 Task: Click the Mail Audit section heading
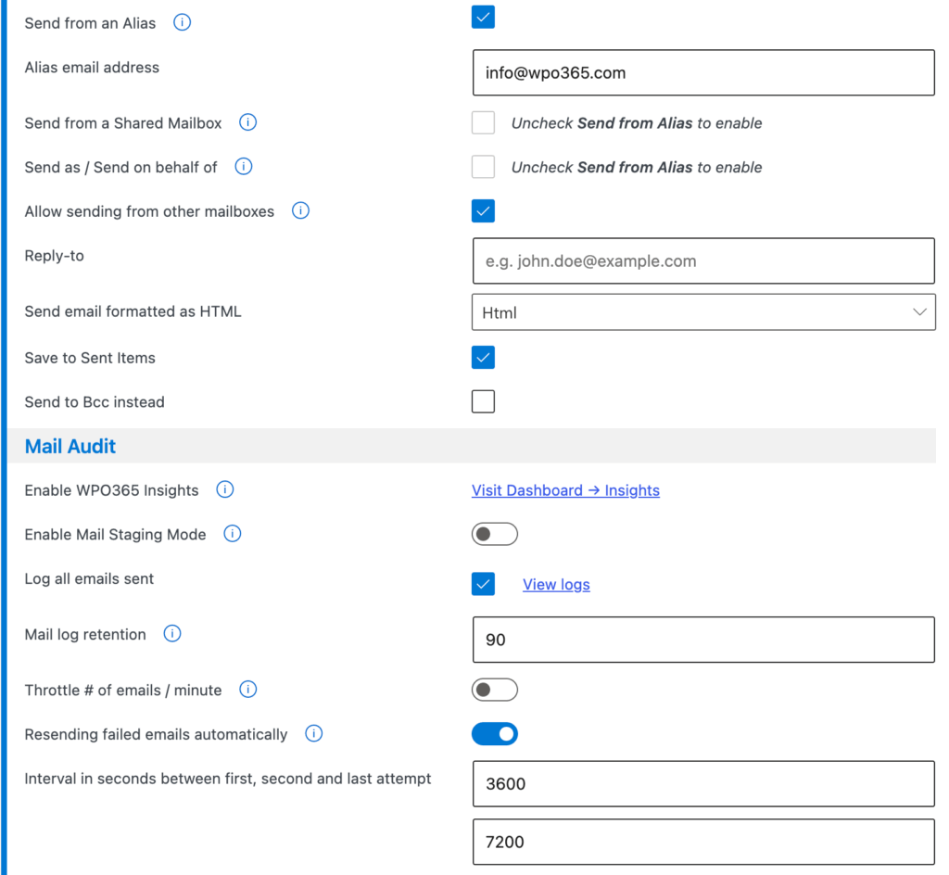click(70, 447)
